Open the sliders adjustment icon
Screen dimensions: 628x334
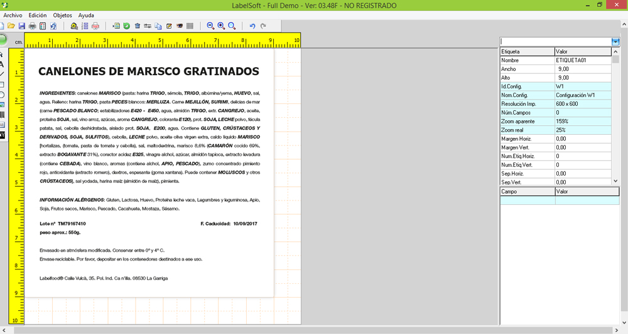click(148, 26)
